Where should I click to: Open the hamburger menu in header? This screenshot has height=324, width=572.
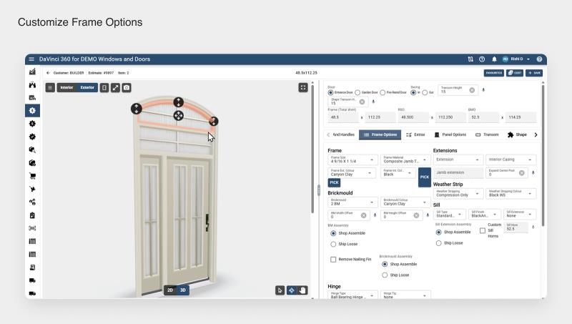31,59
